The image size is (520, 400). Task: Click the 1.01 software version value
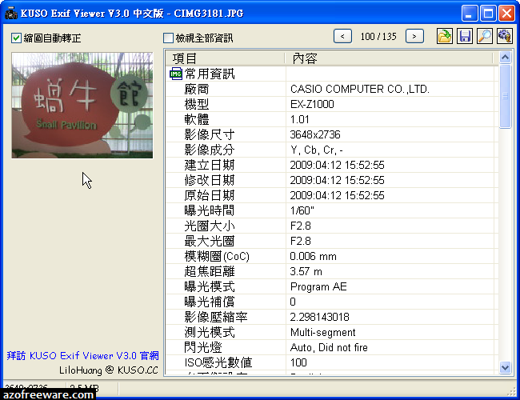pos(299,119)
